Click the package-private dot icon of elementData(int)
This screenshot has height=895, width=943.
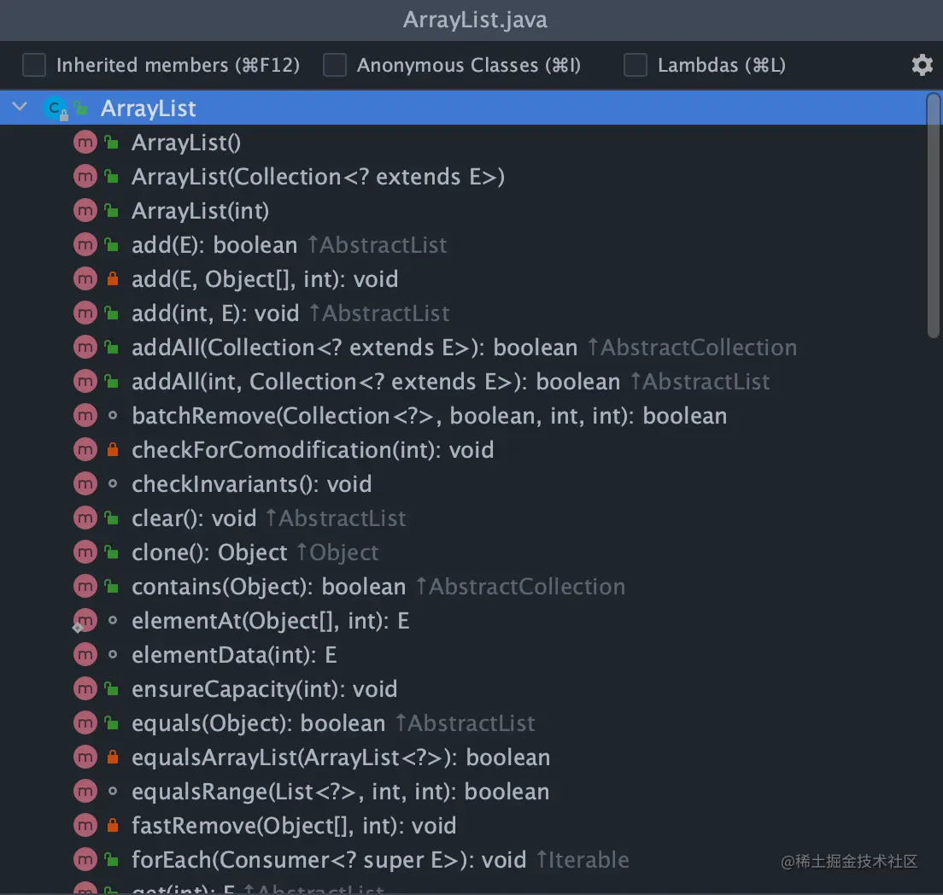113,654
